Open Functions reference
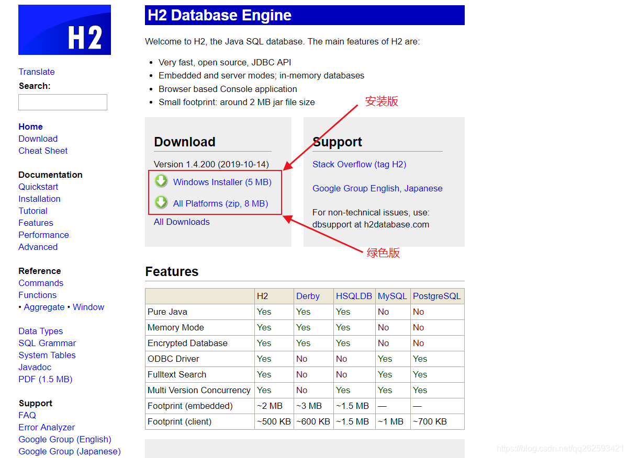Screen dimensions: 628x458 click(x=37, y=295)
